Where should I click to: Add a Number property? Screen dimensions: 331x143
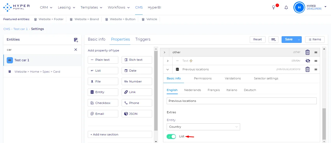(137, 81)
